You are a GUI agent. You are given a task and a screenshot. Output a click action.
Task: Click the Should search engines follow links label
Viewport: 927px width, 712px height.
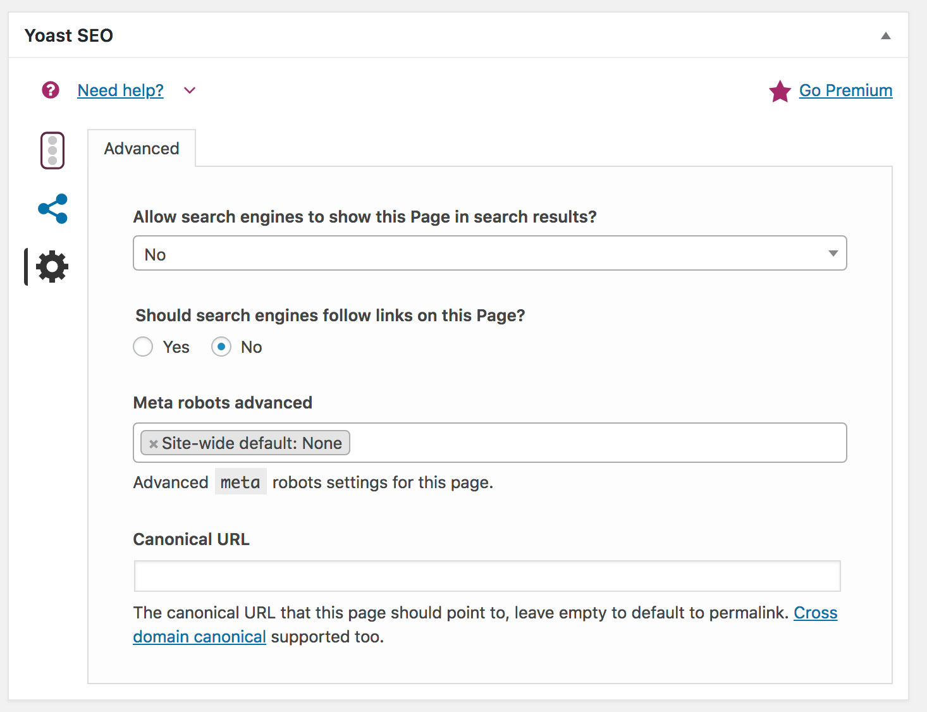pos(330,316)
